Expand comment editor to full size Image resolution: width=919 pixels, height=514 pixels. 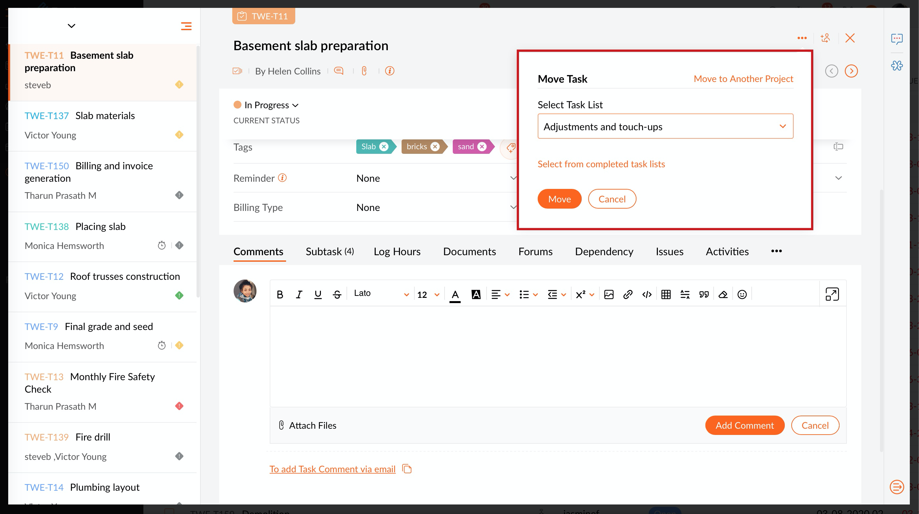point(832,295)
